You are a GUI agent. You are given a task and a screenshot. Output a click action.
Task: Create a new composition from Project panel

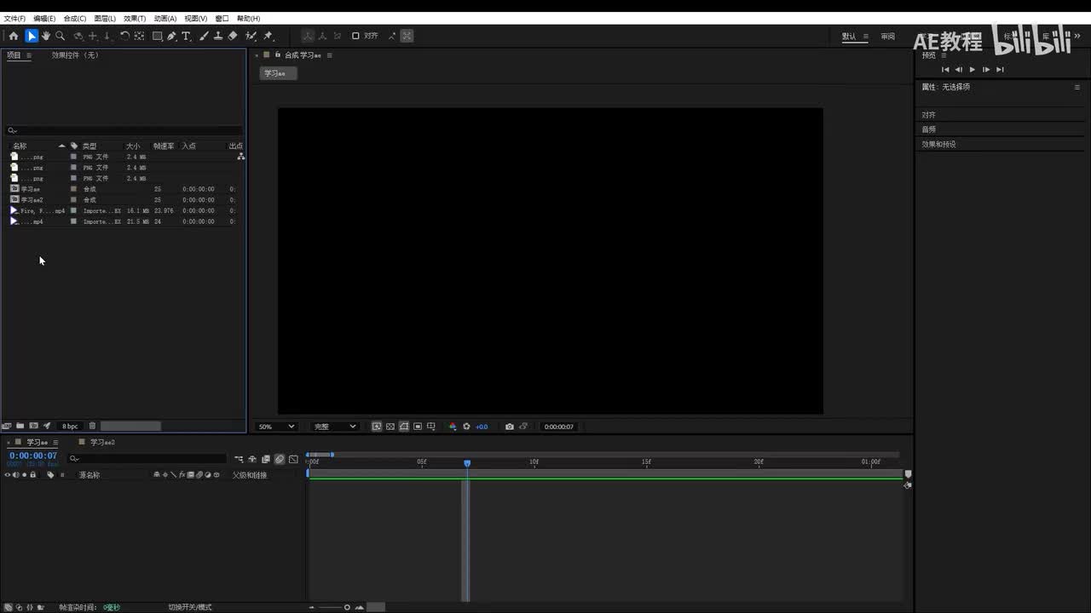pos(33,426)
